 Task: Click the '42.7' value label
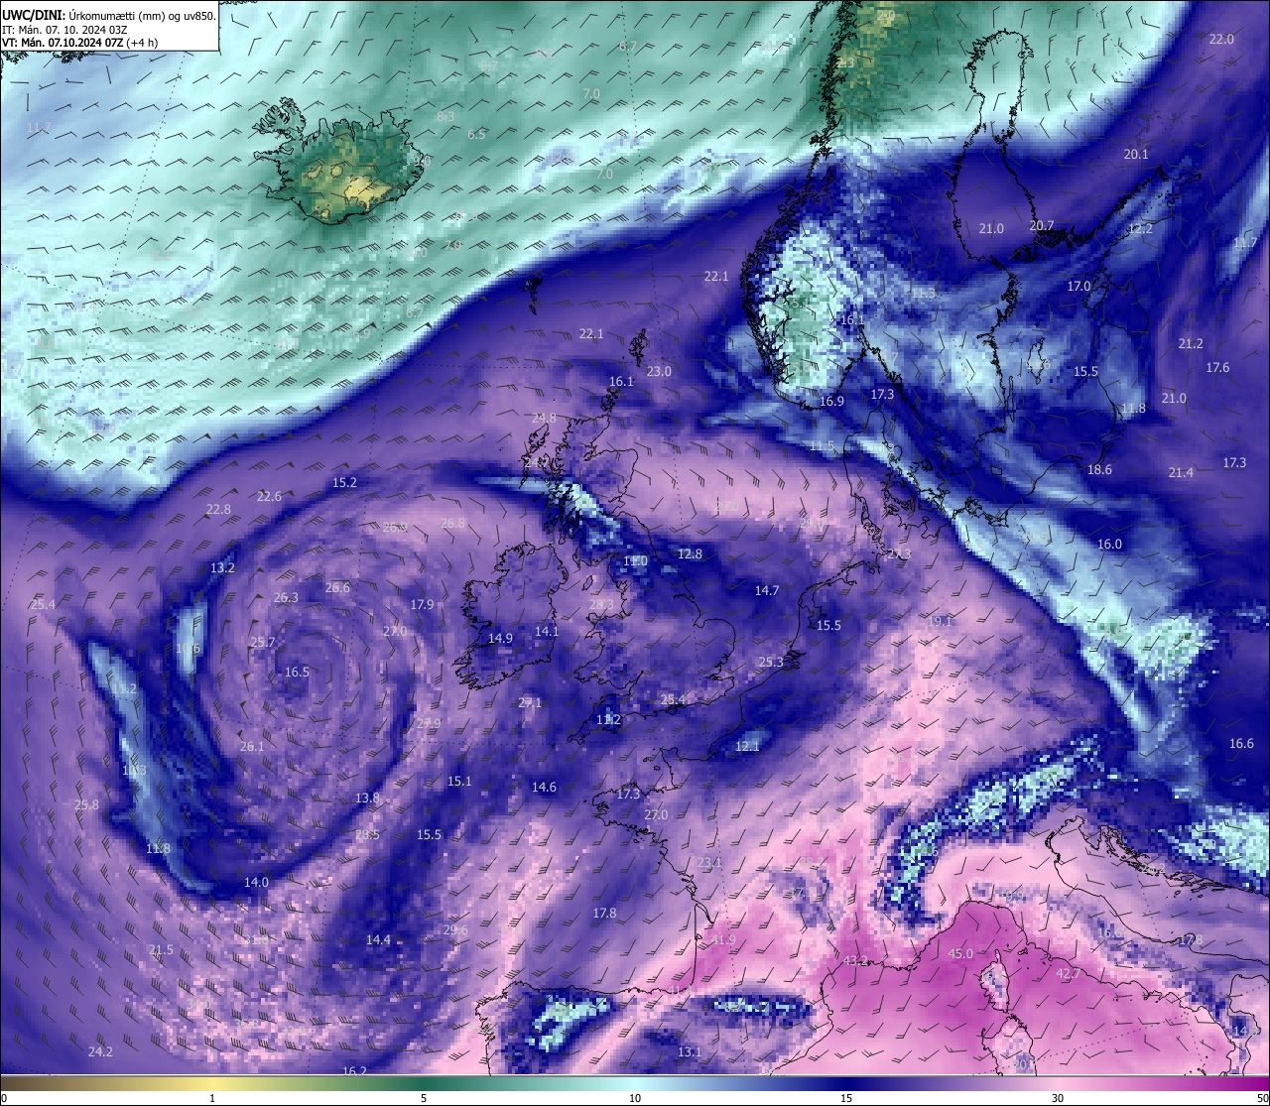[x=1068, y=974]
